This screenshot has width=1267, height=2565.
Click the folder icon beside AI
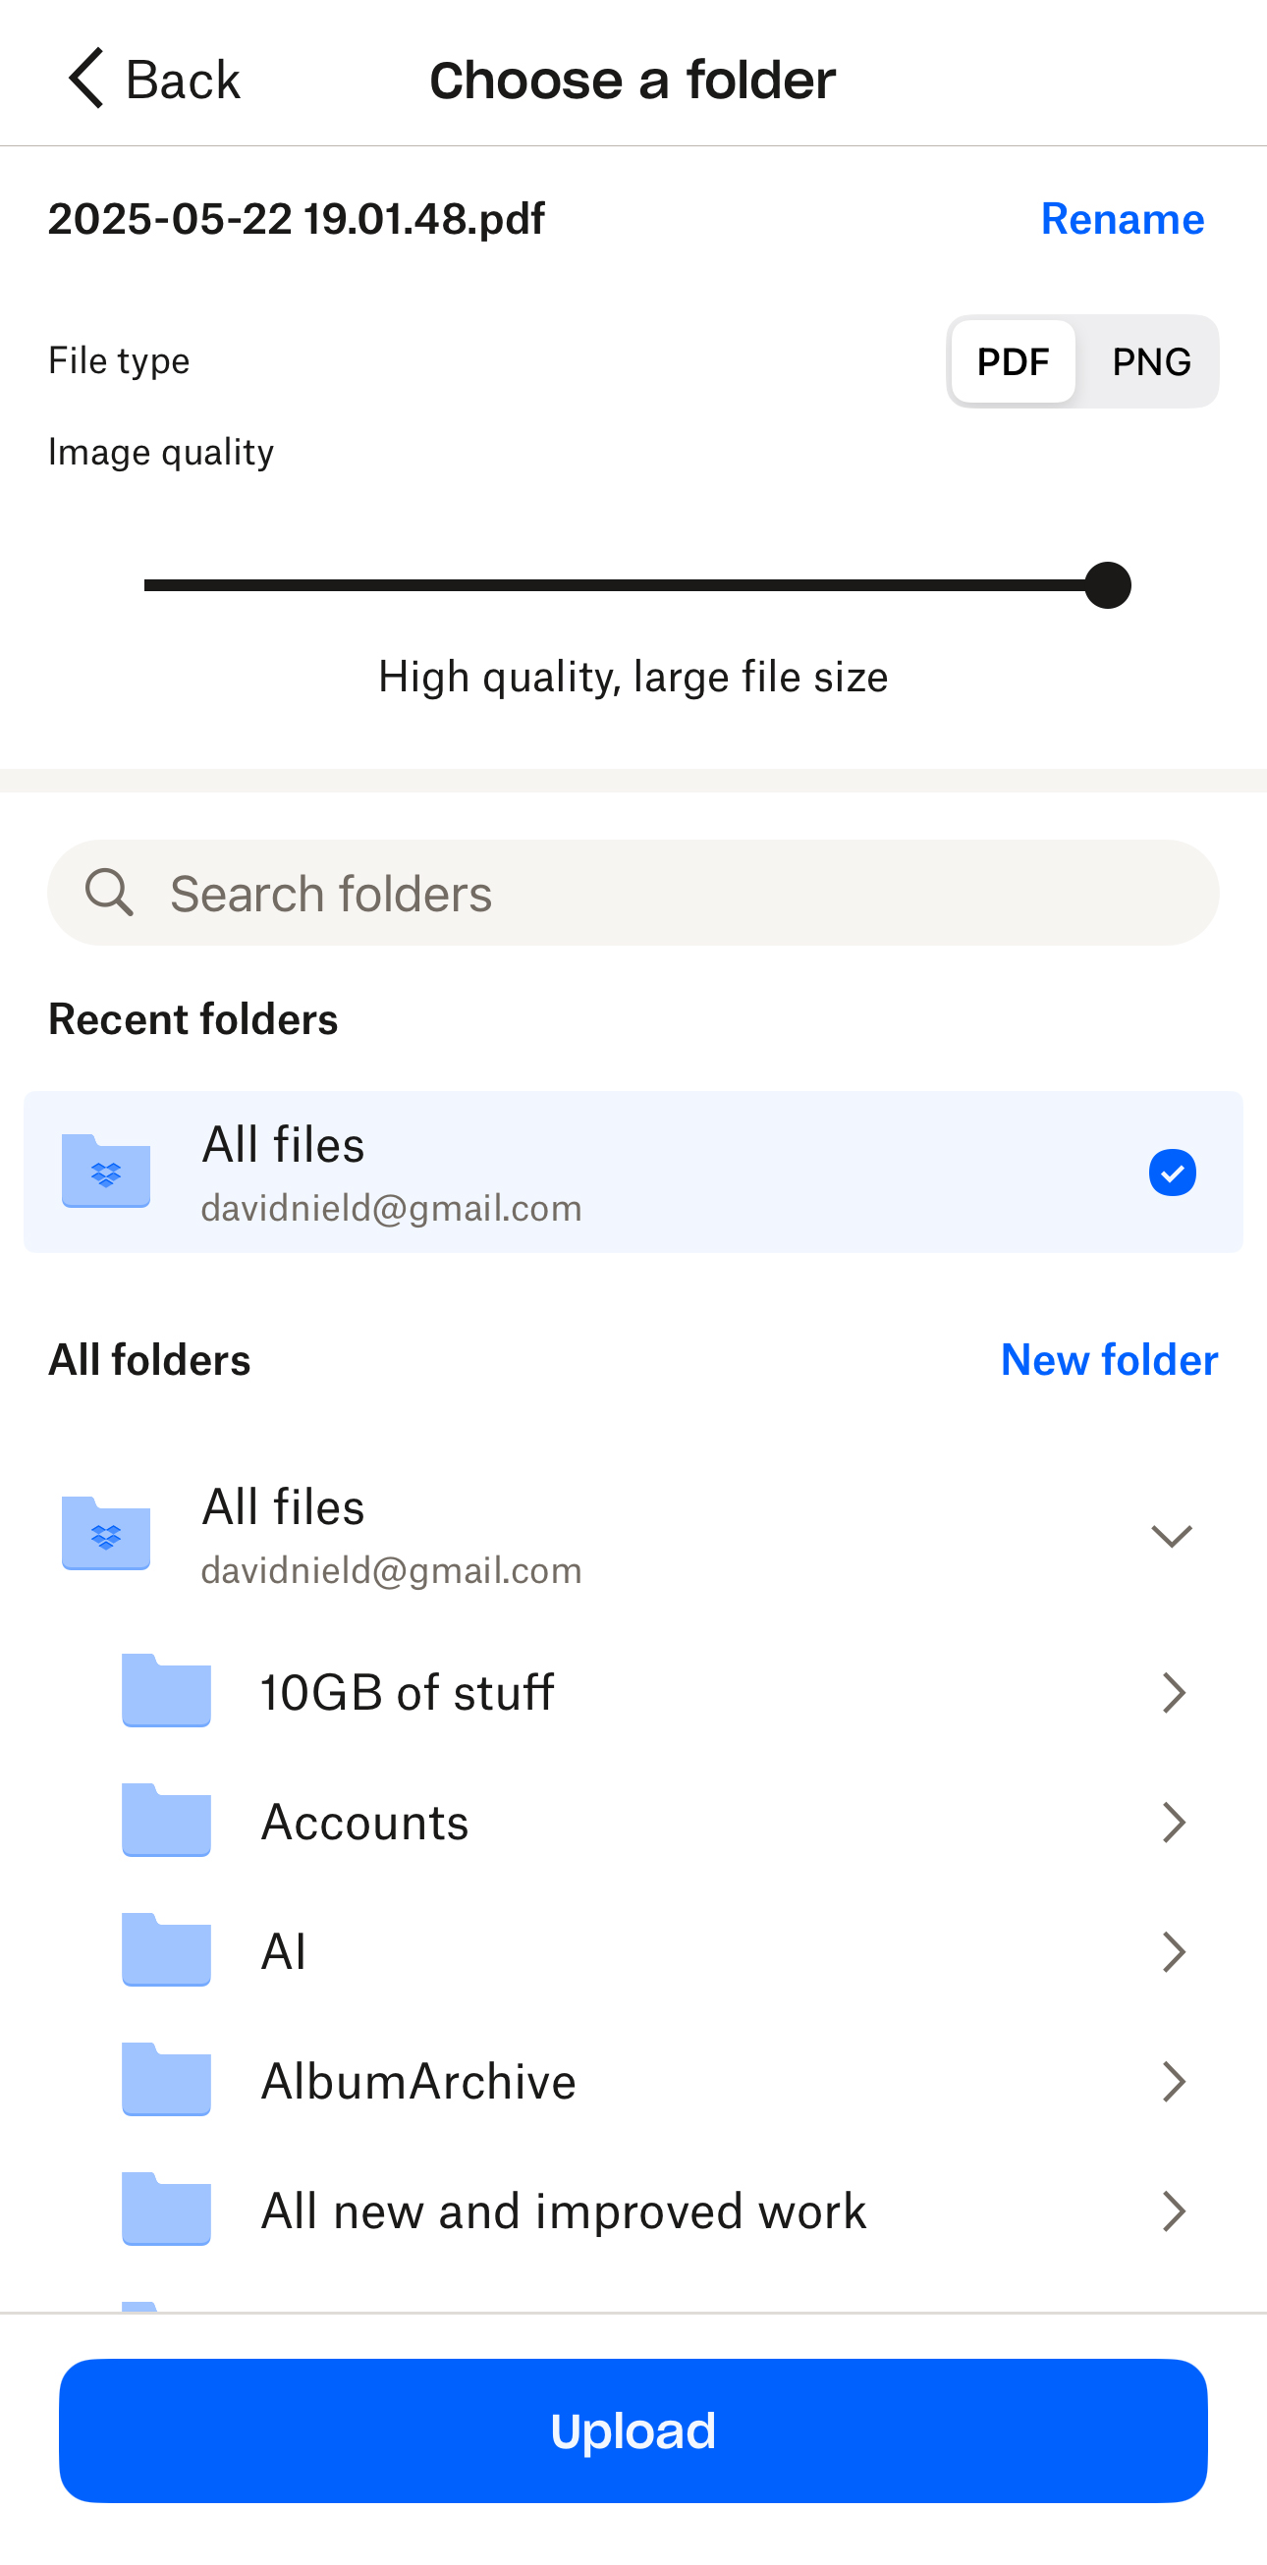click(165, 1950)
